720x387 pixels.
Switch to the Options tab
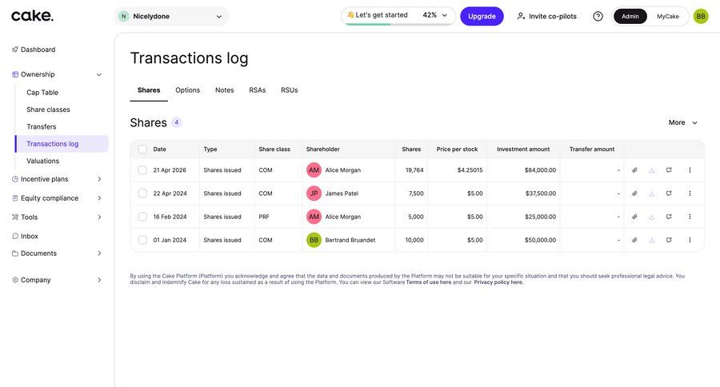(x=188, y=90)
